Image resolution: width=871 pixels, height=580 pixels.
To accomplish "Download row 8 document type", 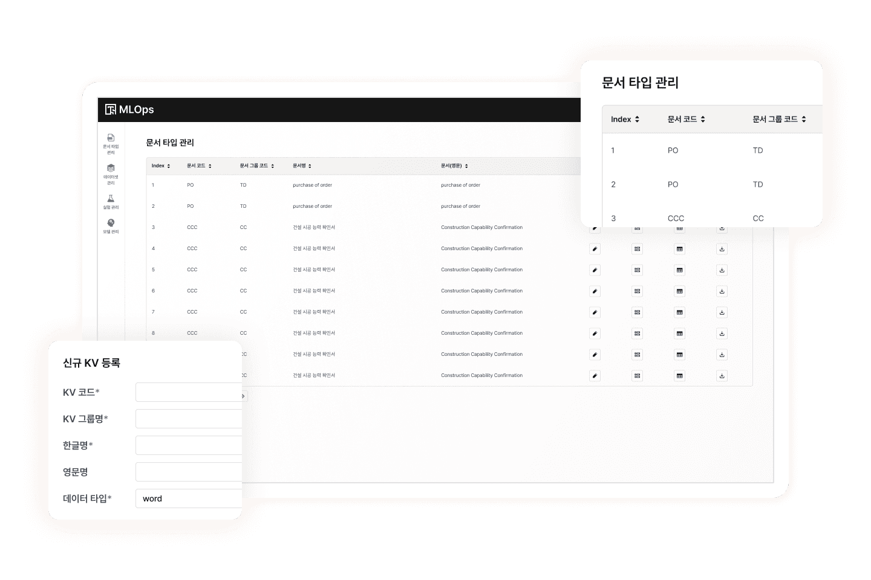I will [x=722, y=333].
